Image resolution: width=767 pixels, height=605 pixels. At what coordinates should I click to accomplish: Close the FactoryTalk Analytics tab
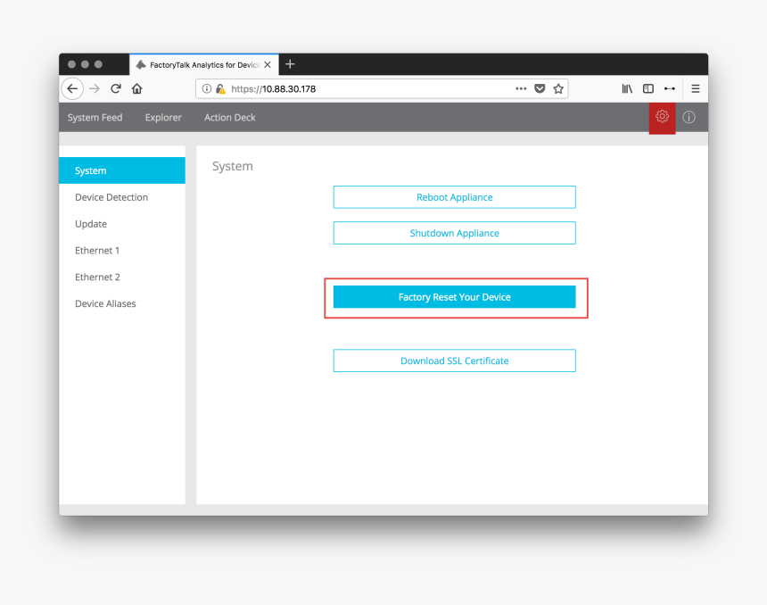tap(268, 64)
